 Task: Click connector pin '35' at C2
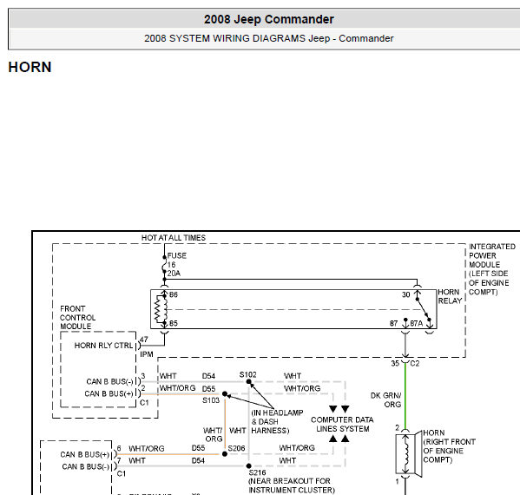pyautogui.click(x=395, y=363)
